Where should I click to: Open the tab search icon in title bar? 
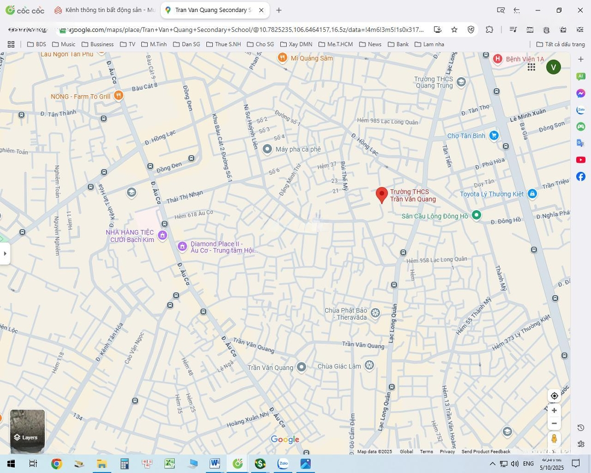(x=501, y=10)
